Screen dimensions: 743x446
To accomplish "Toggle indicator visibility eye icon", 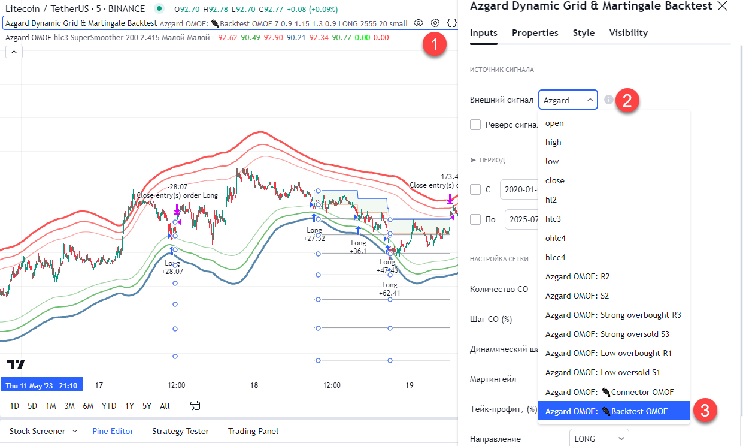I will [418, 23].
